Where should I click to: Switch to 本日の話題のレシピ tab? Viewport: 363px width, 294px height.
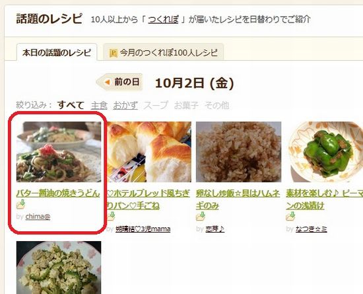(x=57, y=52)
